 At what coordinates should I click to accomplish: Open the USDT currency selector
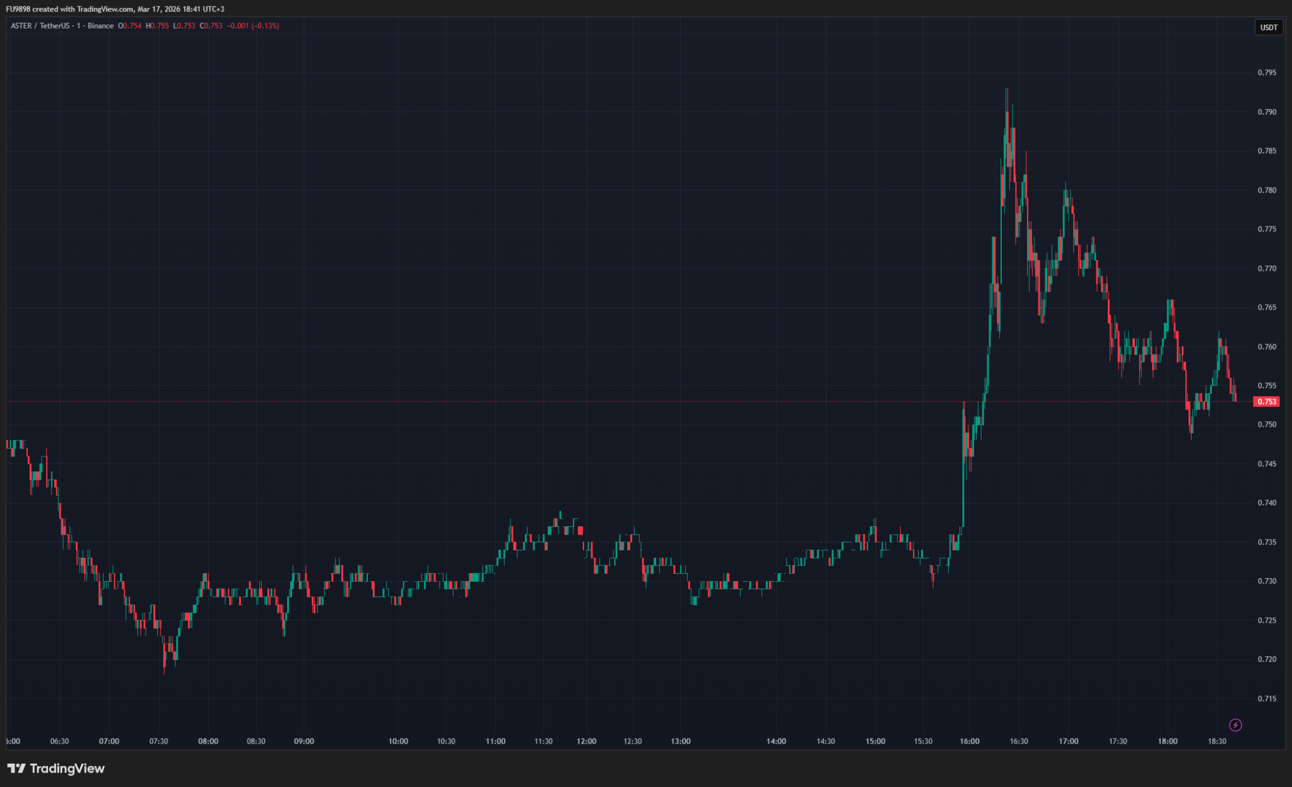pos(1269,27)
